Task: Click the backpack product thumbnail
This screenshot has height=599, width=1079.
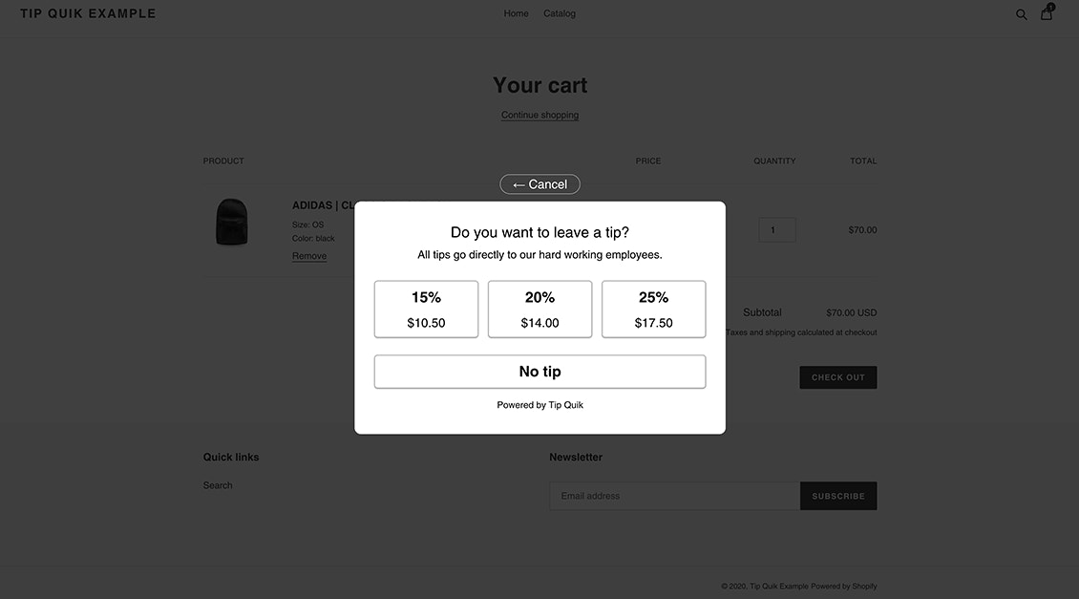Action: 232,223
